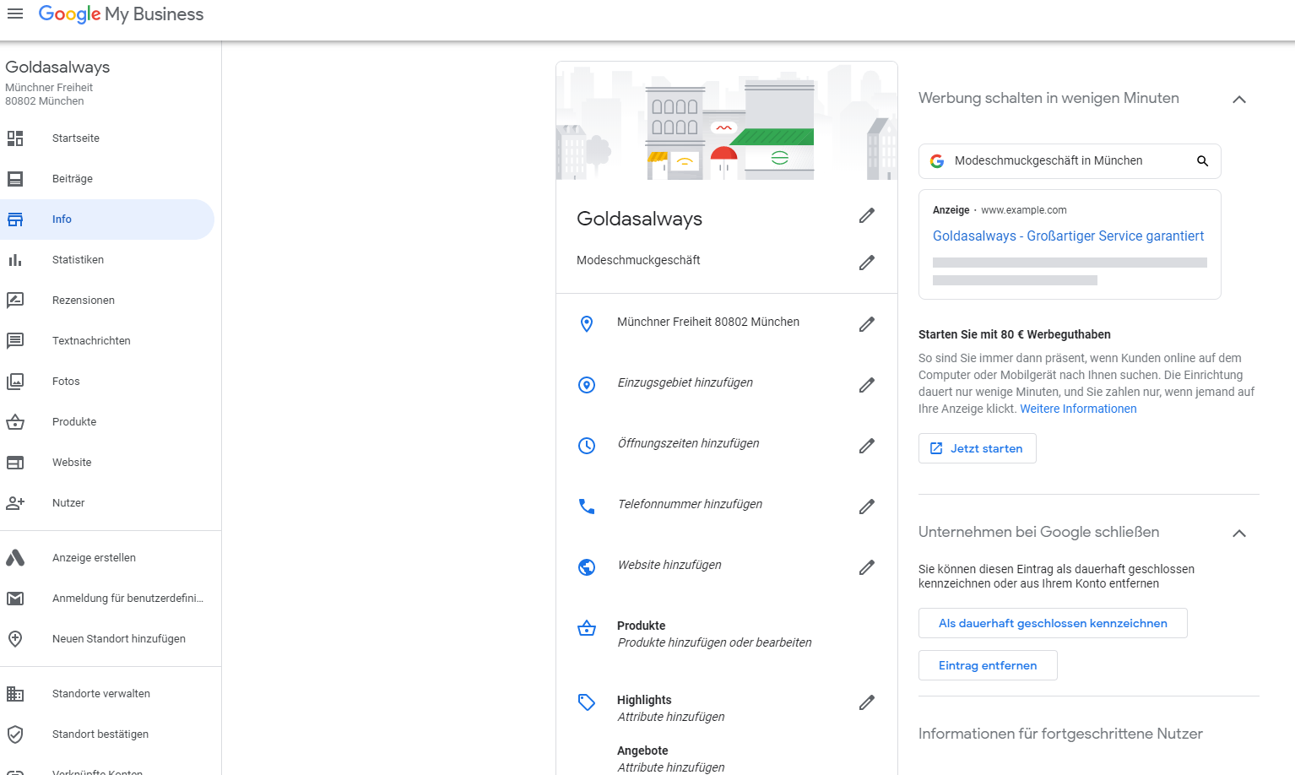Open Beiträge in the sidebar
1295x775 pixels.
coord(107,179)
